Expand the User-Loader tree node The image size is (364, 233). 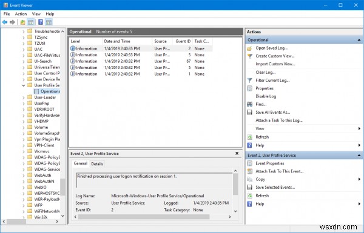tap(24, 97)
